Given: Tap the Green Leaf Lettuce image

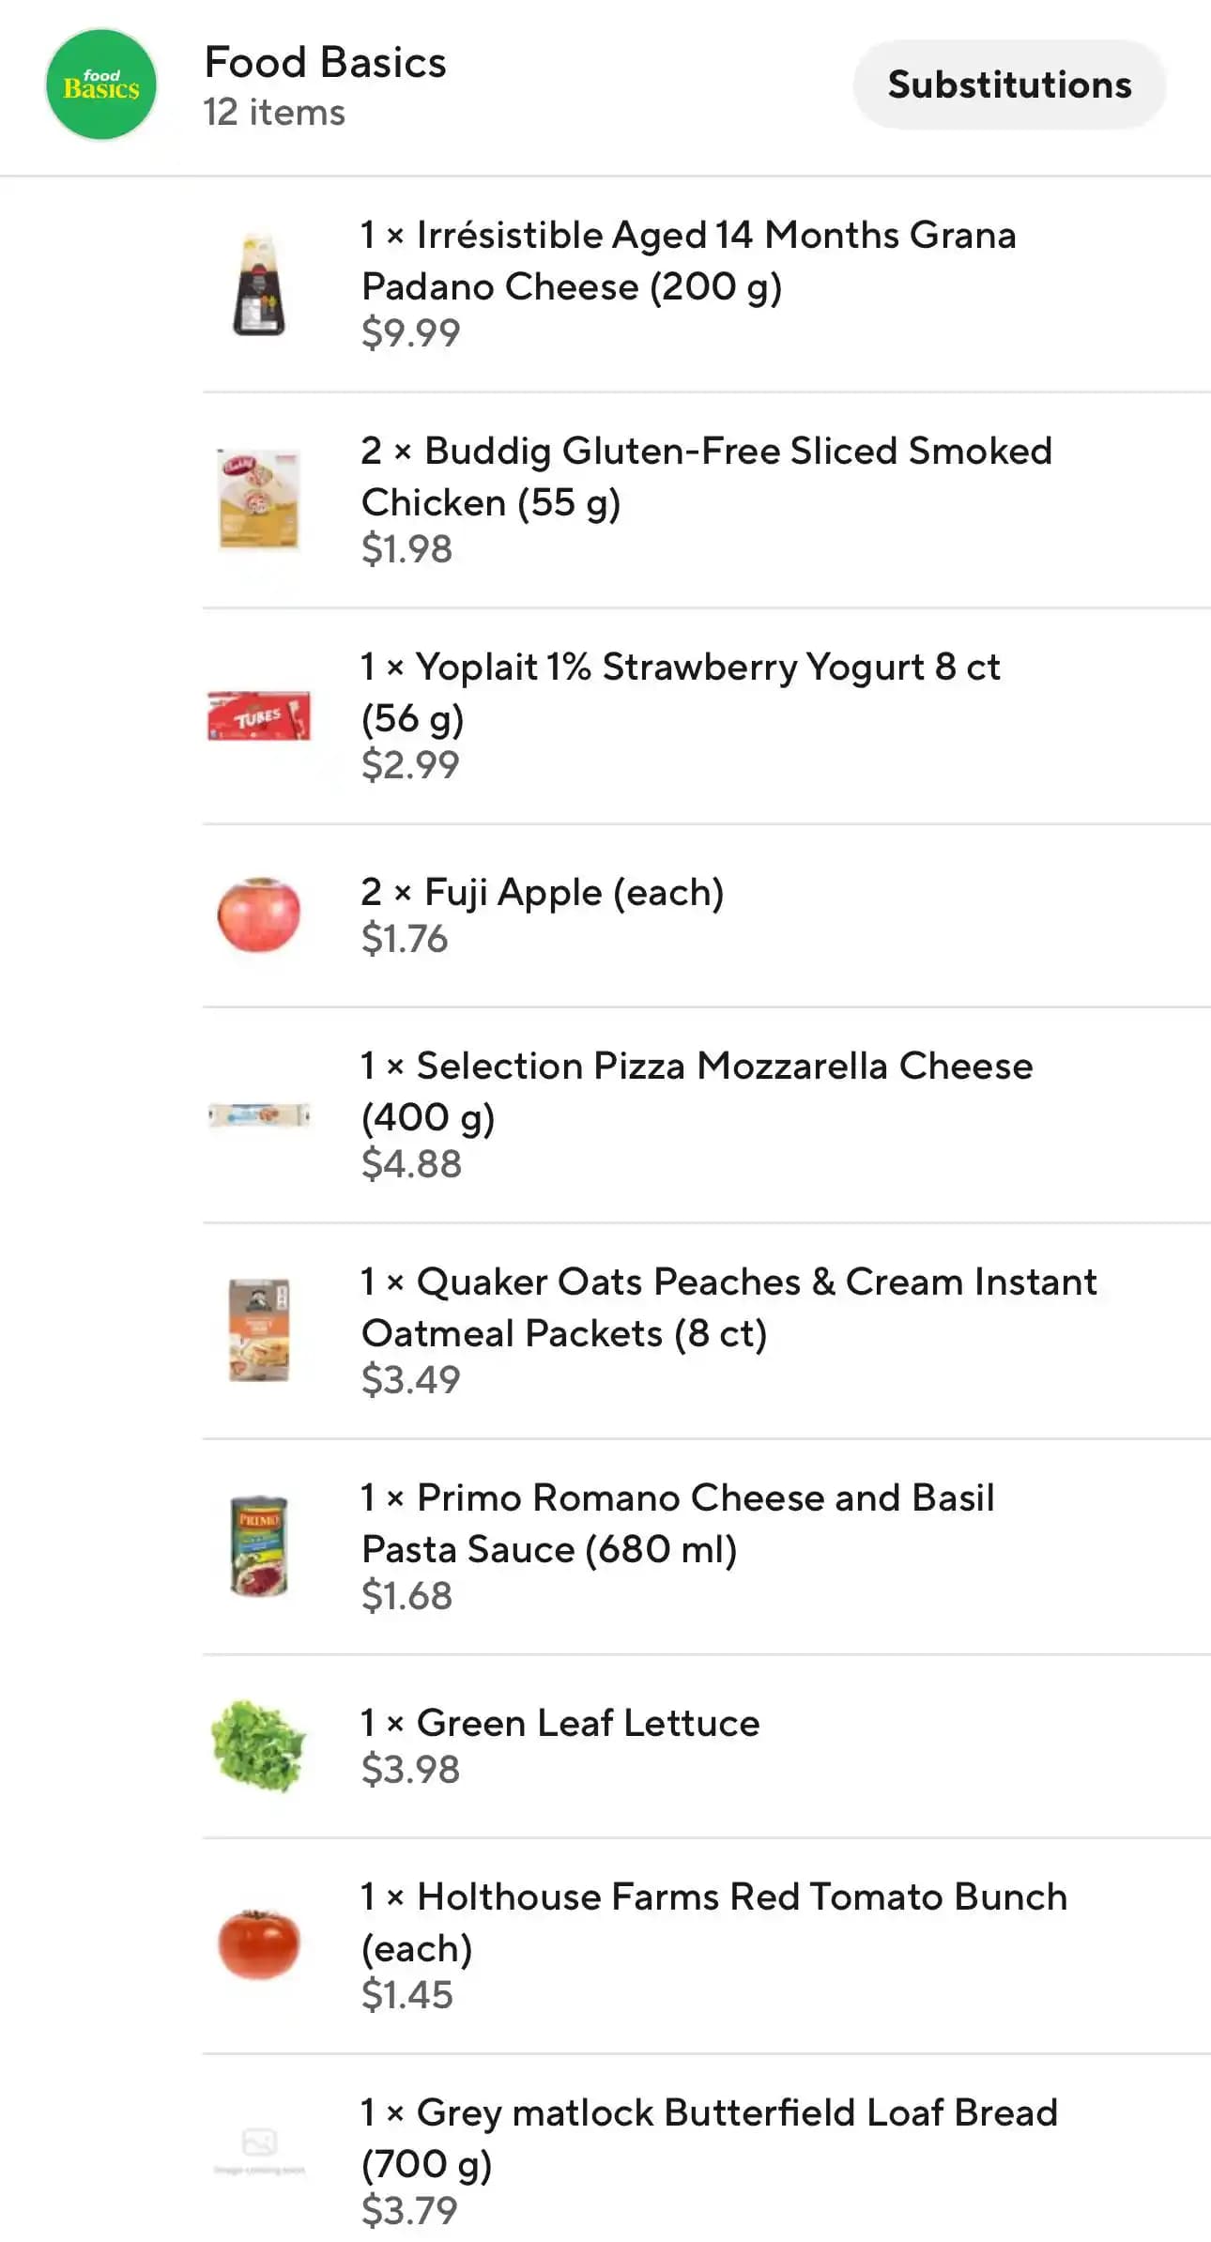Looking at the screenshot, I should [x=259, y=1745].
